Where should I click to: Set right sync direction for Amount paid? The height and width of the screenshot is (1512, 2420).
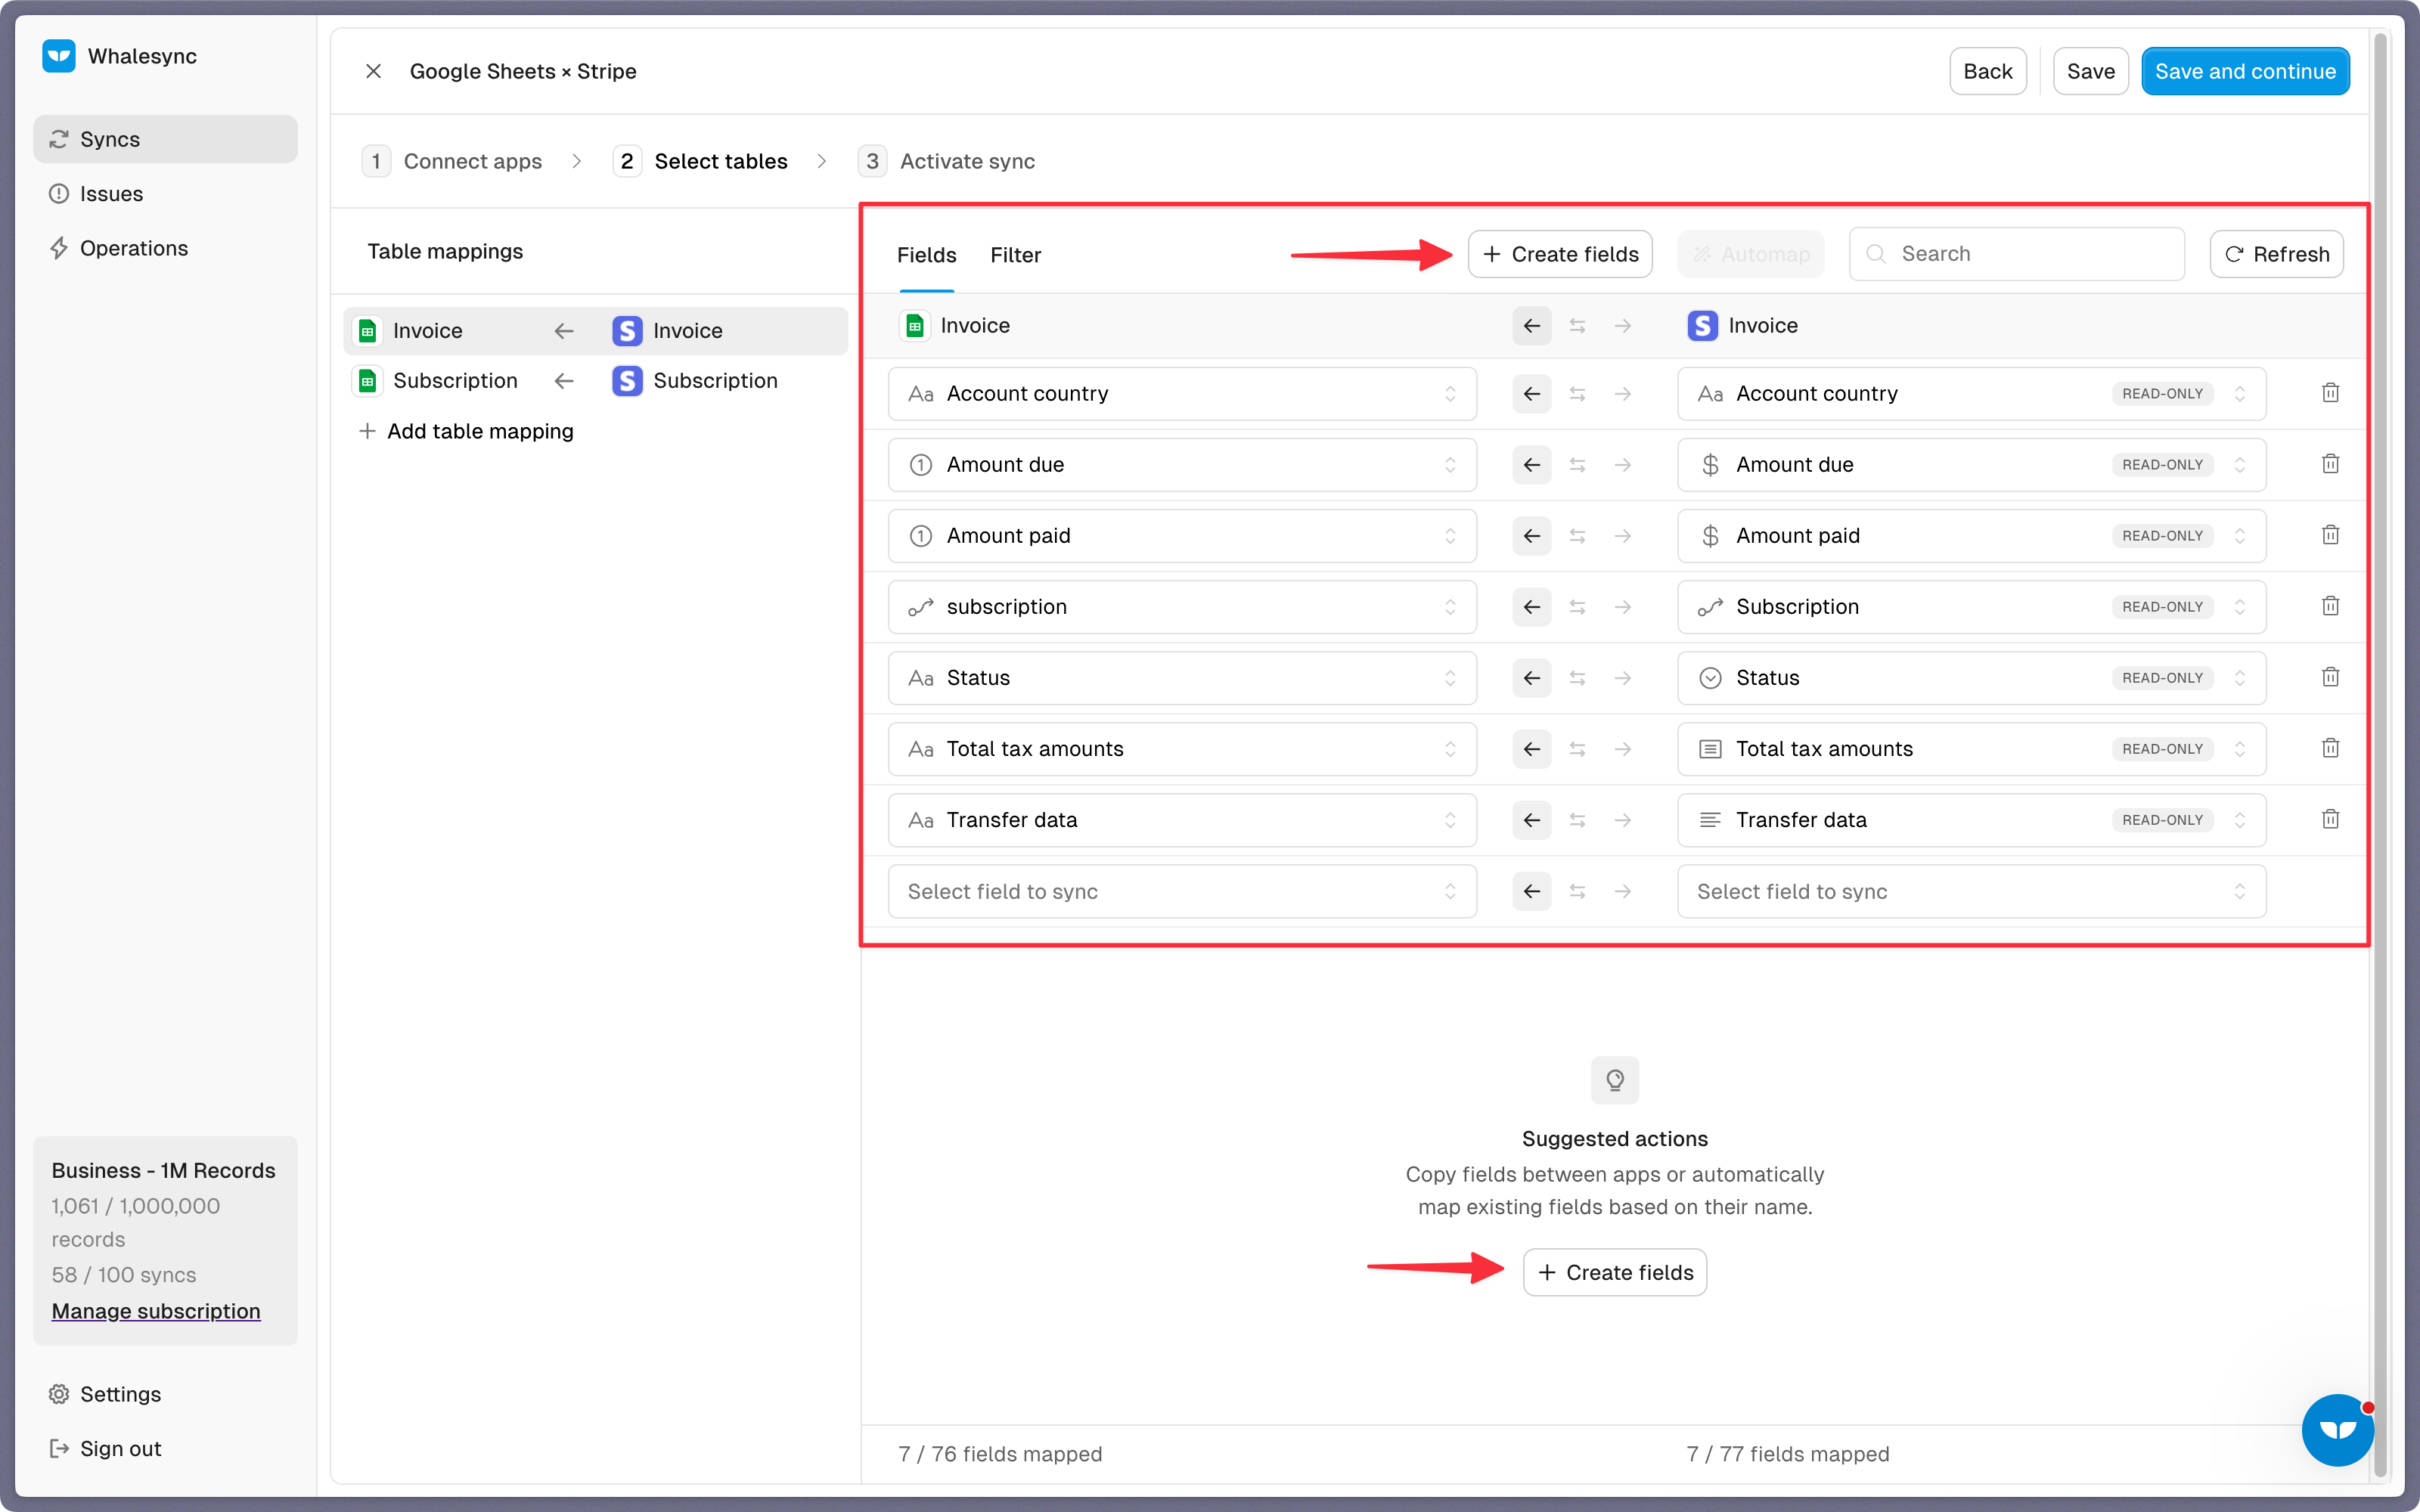[1623, 536]
